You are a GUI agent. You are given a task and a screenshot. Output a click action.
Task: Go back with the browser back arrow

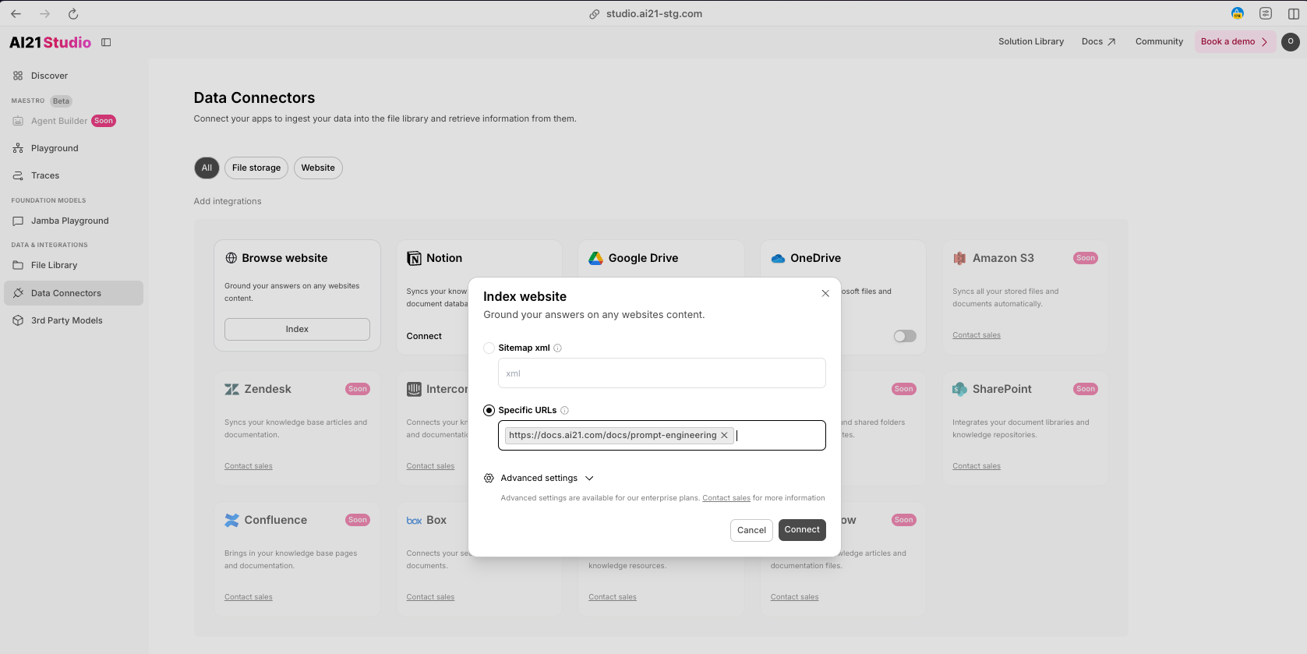(16, 14)
